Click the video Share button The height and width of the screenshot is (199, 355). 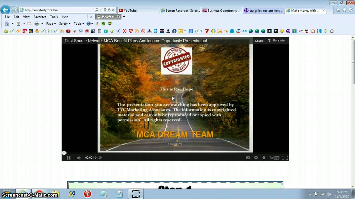tap(259, 41)
